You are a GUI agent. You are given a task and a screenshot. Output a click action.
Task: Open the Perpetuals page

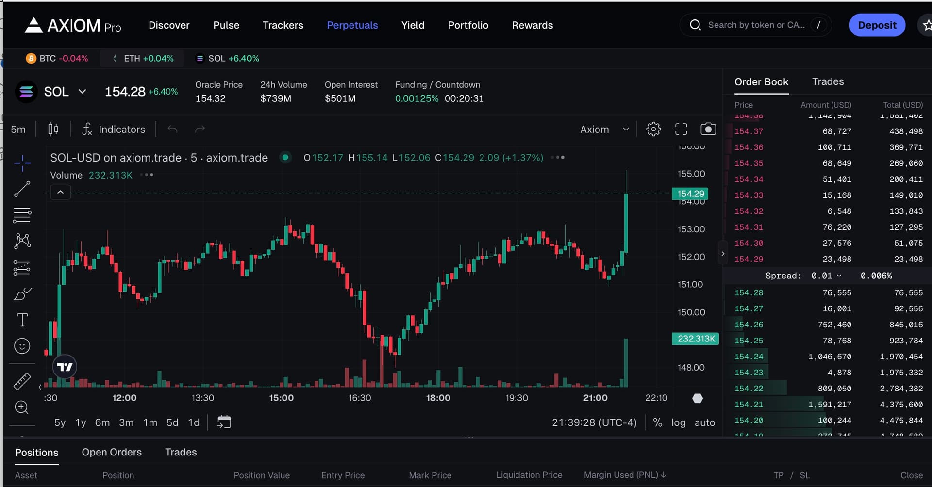pyautogui.click(x=352, y=25)
